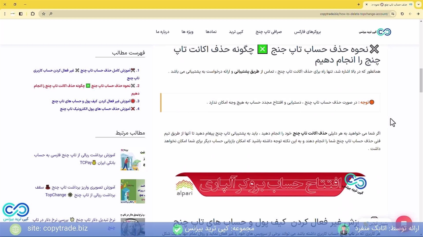Open the بروکرهای فارکس menu item
423x237 pixels.
[307, 32]
